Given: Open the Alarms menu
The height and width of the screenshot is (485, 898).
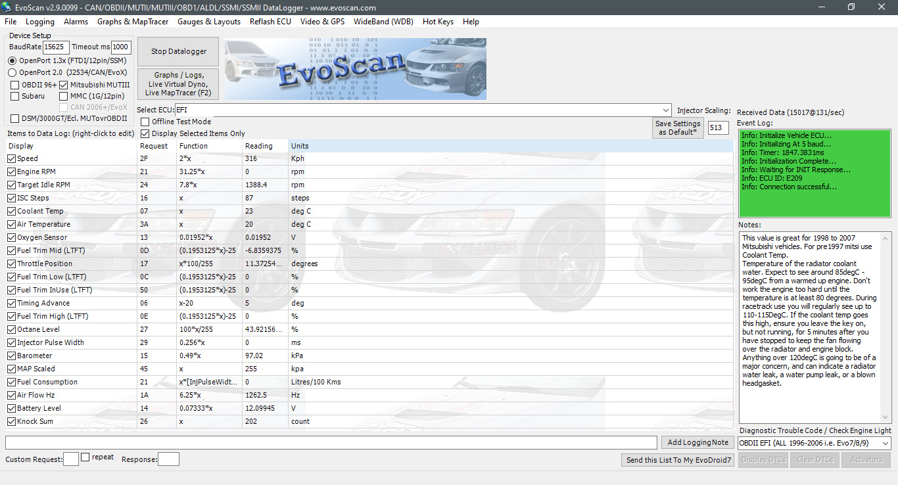Looking at the screenshot, I should click(76, 22).
